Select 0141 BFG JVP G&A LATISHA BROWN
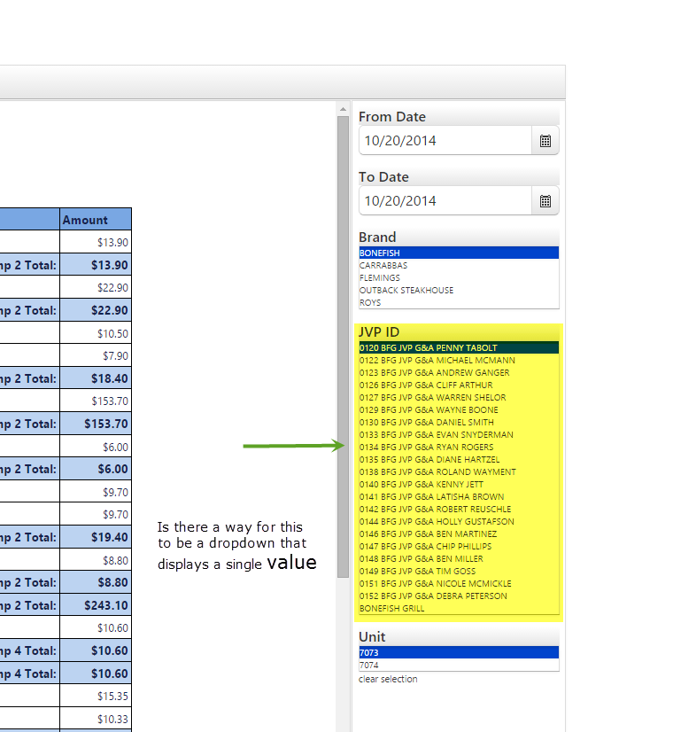 [459, 496]
